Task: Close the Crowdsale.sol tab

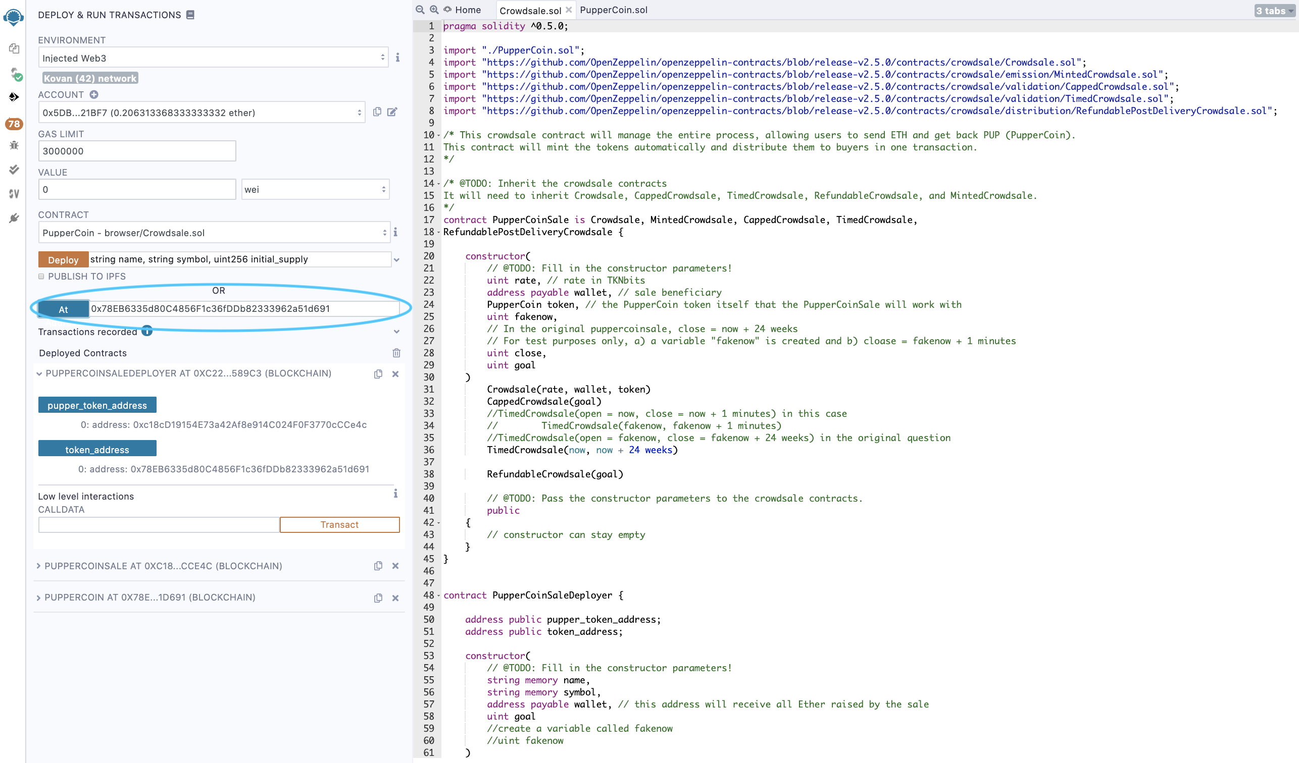Action: [569, 10]
